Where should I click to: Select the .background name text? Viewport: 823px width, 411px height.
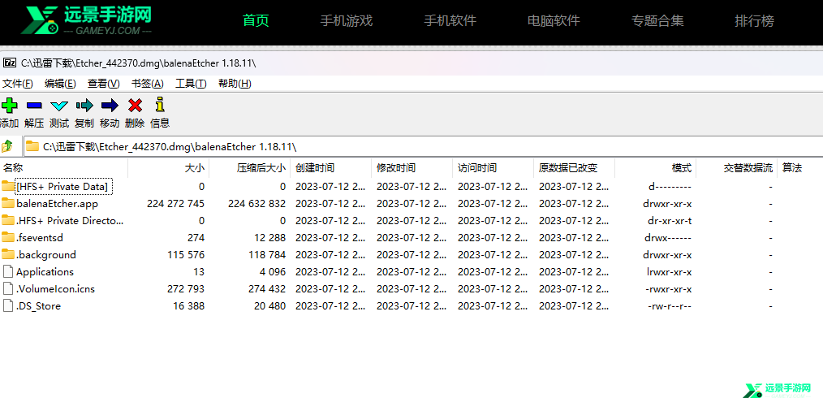pyautogui.click(x=46, y=255)
